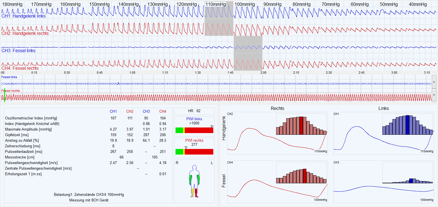Click the PWI rechts triangle marker

pyautogui.click(x=186, y=148)
